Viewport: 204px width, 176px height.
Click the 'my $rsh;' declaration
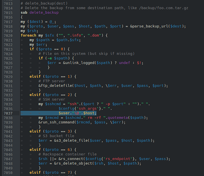pyautogui.click(x=29, y=31)
